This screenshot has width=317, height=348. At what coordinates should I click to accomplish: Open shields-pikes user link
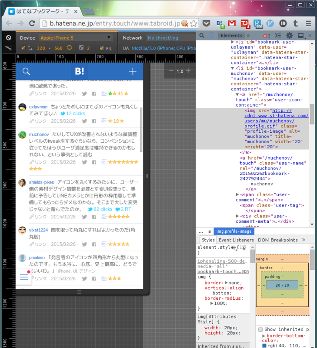pyautogui.click(x=41, y=182)
